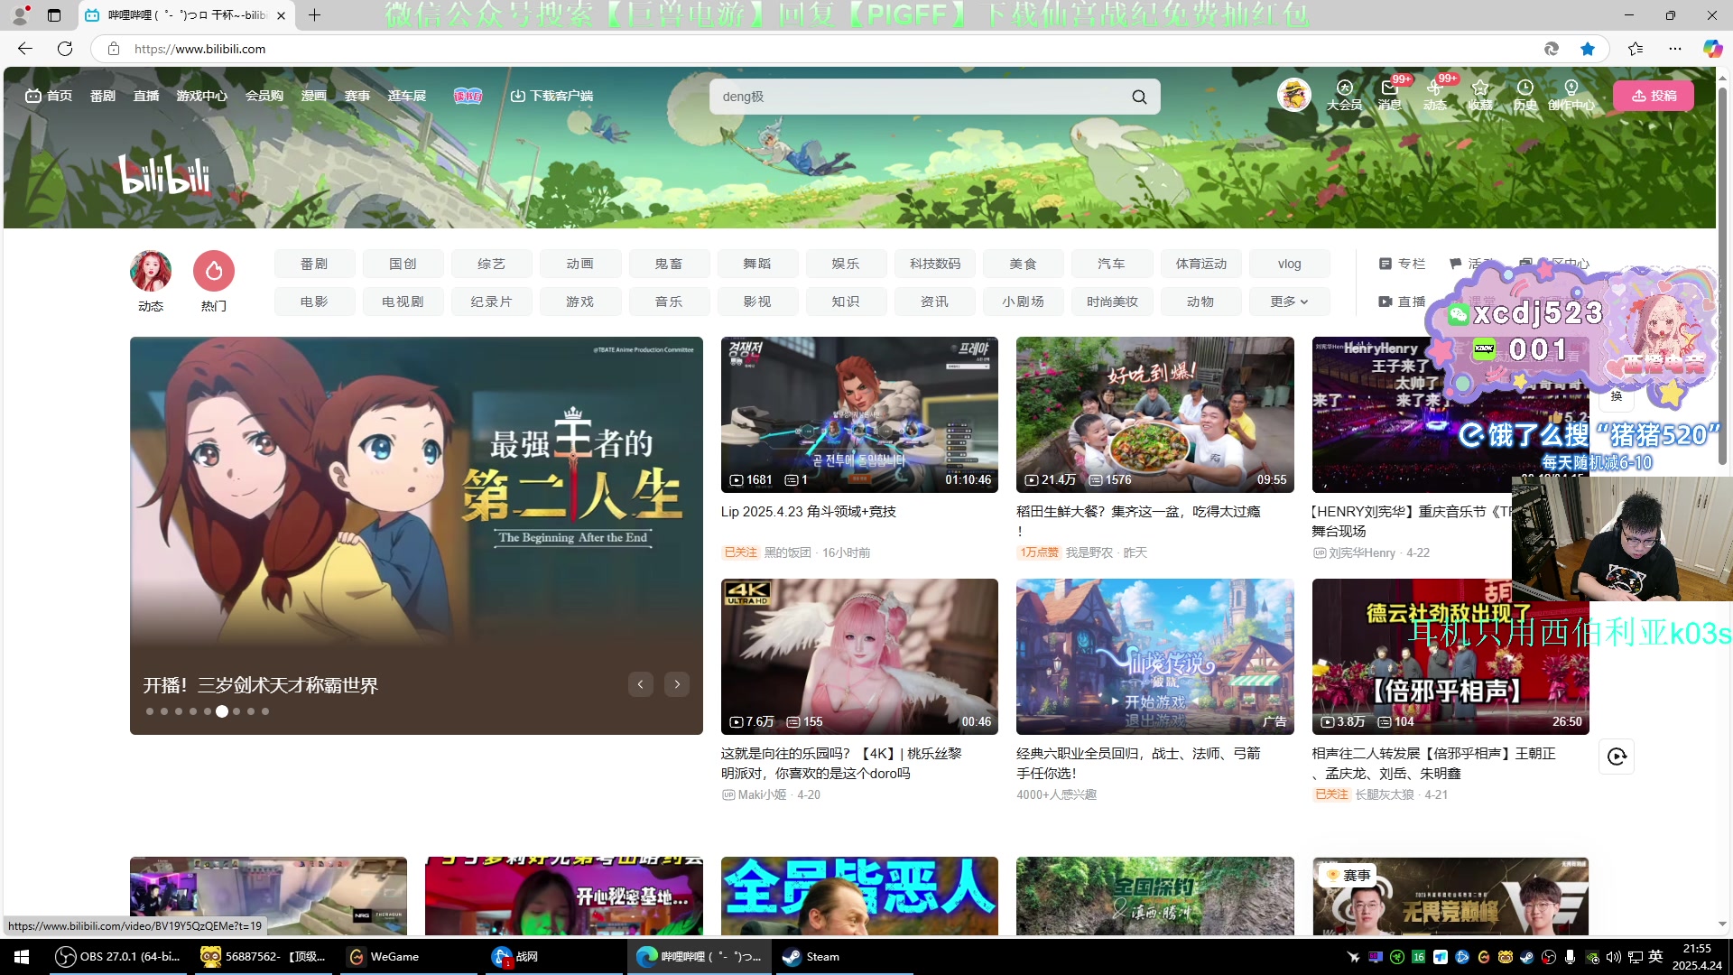Select the 游戏 category
The height and width of the screenshot is (975, 1733).
[x=579, y=302]
